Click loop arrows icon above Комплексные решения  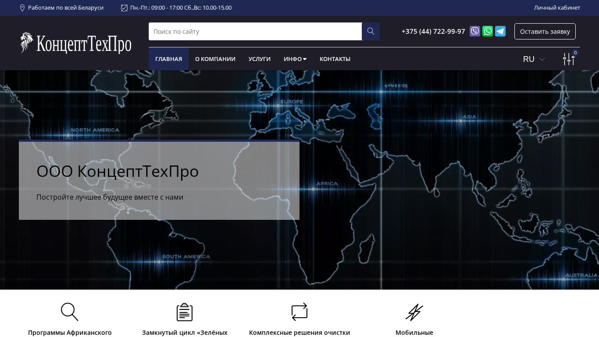click(x=299, y=312)
